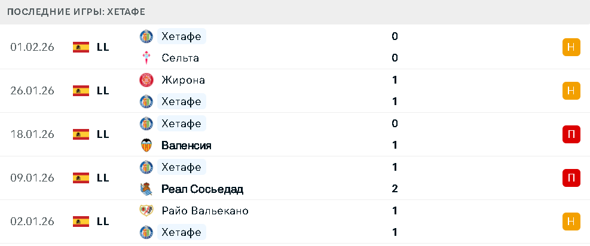590x246 pixels.
Task: Open the Реал Сосьедад team link
Action: coord(202,189)
